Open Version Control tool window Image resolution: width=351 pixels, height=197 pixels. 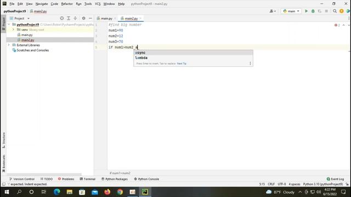click(x=22, y=179)
